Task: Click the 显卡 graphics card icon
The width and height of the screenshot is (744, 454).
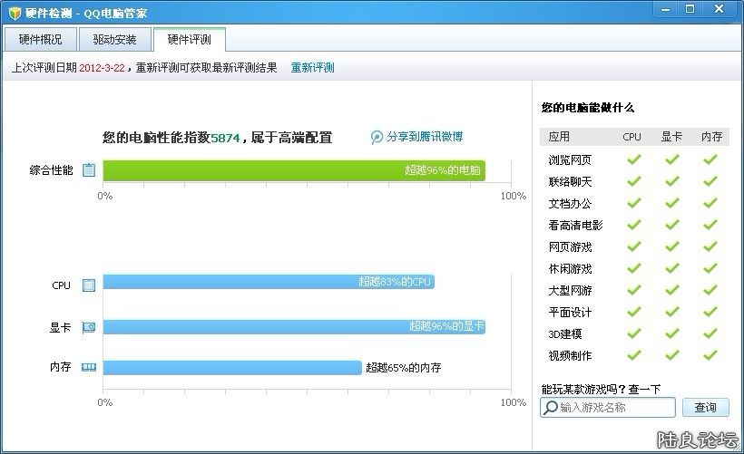Action: (89, 327)
